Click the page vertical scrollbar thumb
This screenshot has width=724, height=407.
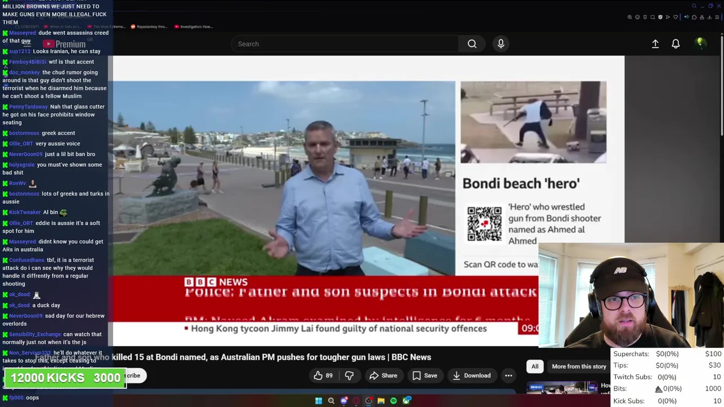pyautogui.click(x=722, y=85)
